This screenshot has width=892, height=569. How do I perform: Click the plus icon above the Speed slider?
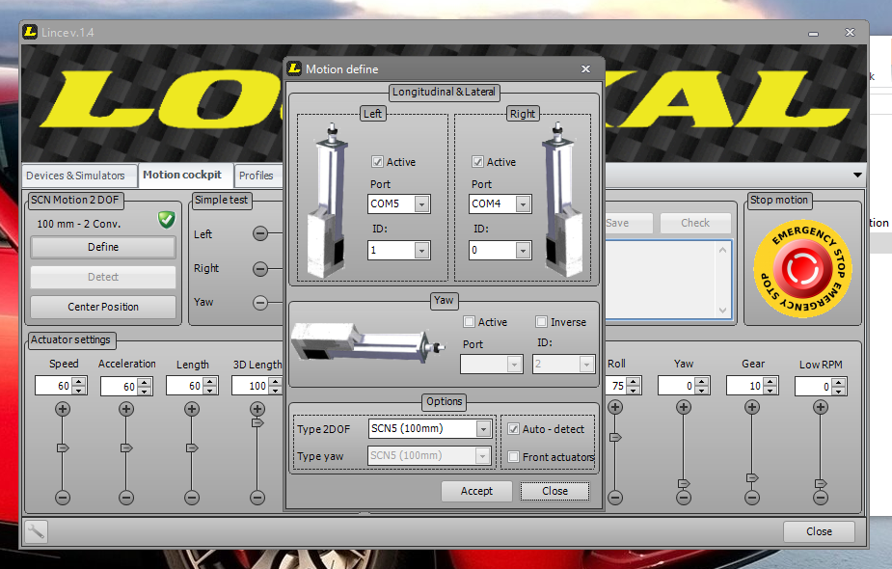(63, 408)
